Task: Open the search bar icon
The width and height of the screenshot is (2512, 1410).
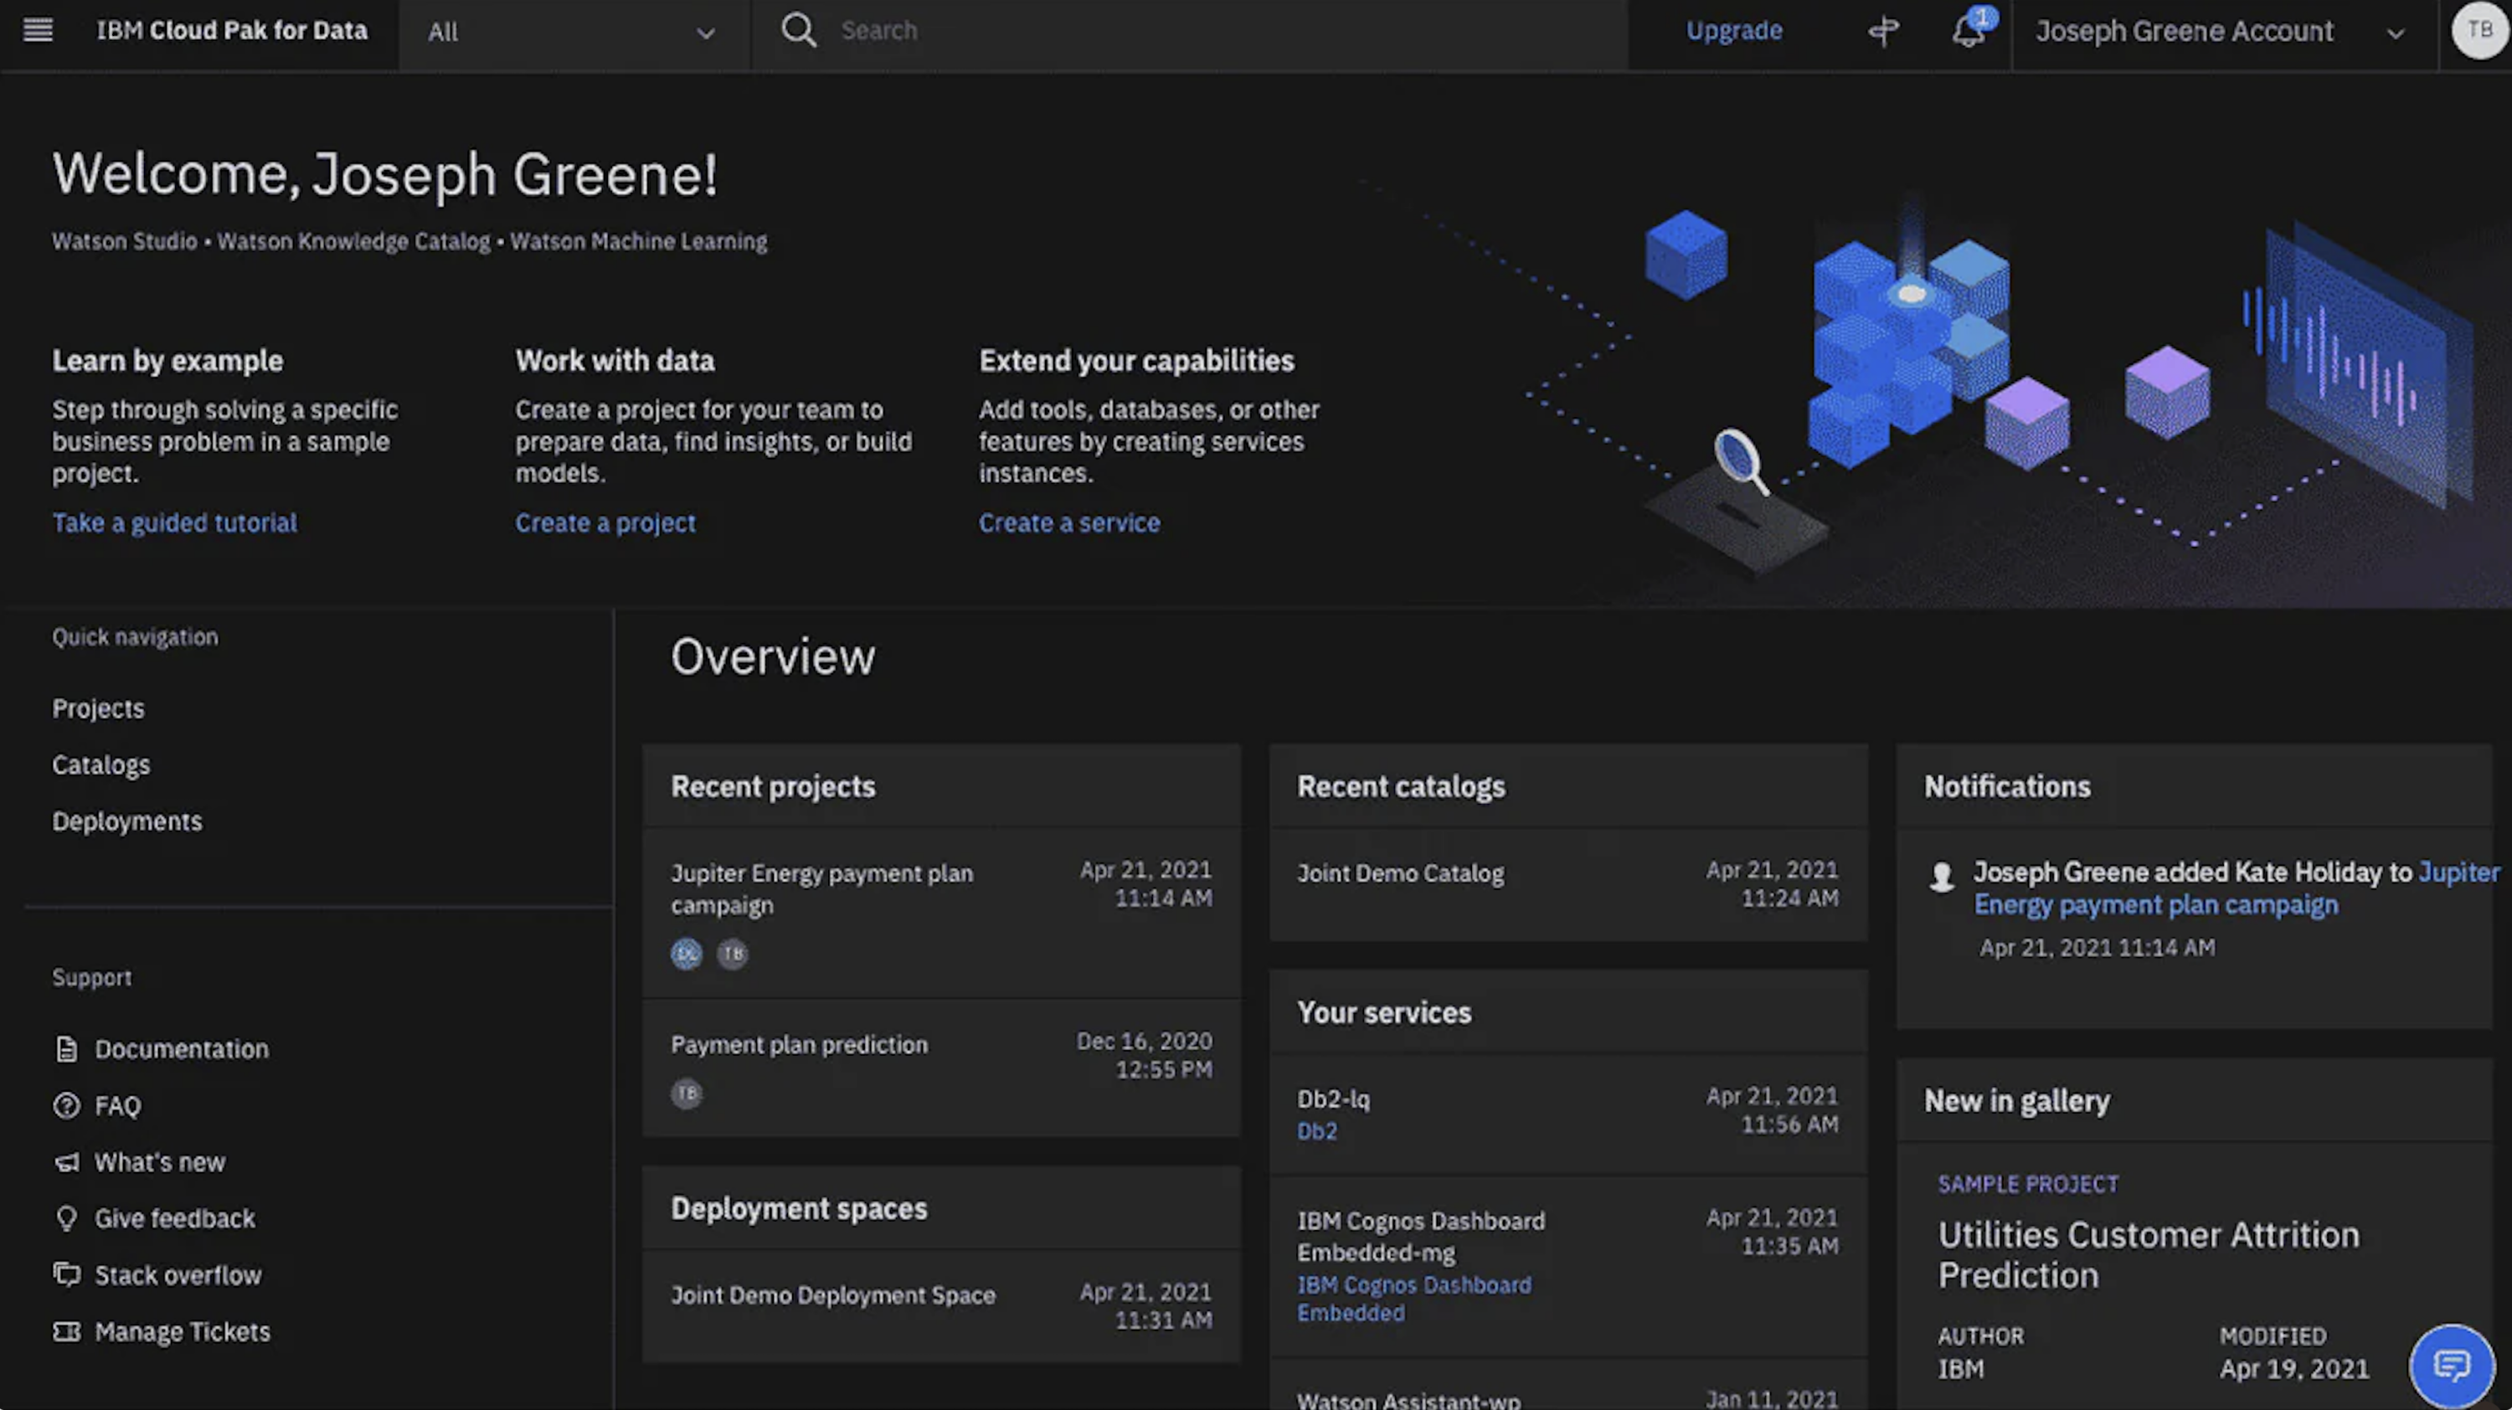Action: point(797,29)
